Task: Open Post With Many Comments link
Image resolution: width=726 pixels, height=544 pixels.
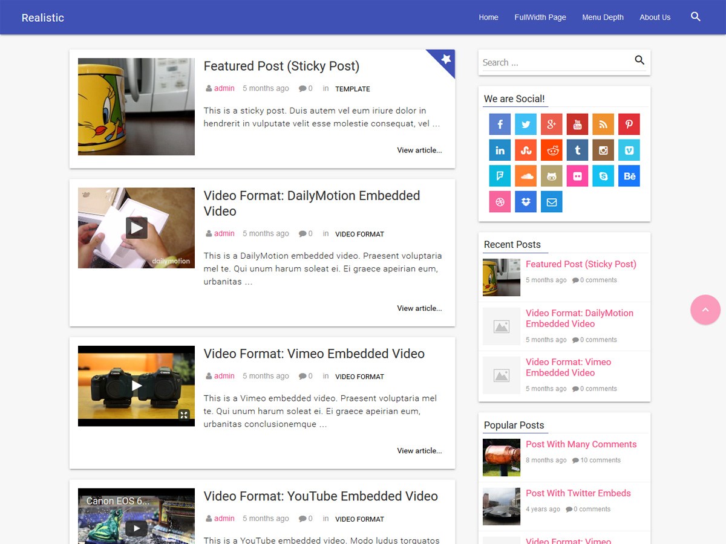Action: [581, 444]
